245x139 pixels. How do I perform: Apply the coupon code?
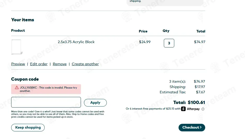click(95, 103)
